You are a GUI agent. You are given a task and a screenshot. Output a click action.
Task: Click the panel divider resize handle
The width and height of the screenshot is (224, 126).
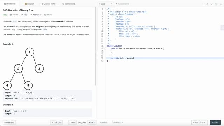click(x=97, y=54)
